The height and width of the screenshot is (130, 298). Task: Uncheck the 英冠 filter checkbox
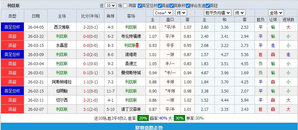(x=208, y=6)
